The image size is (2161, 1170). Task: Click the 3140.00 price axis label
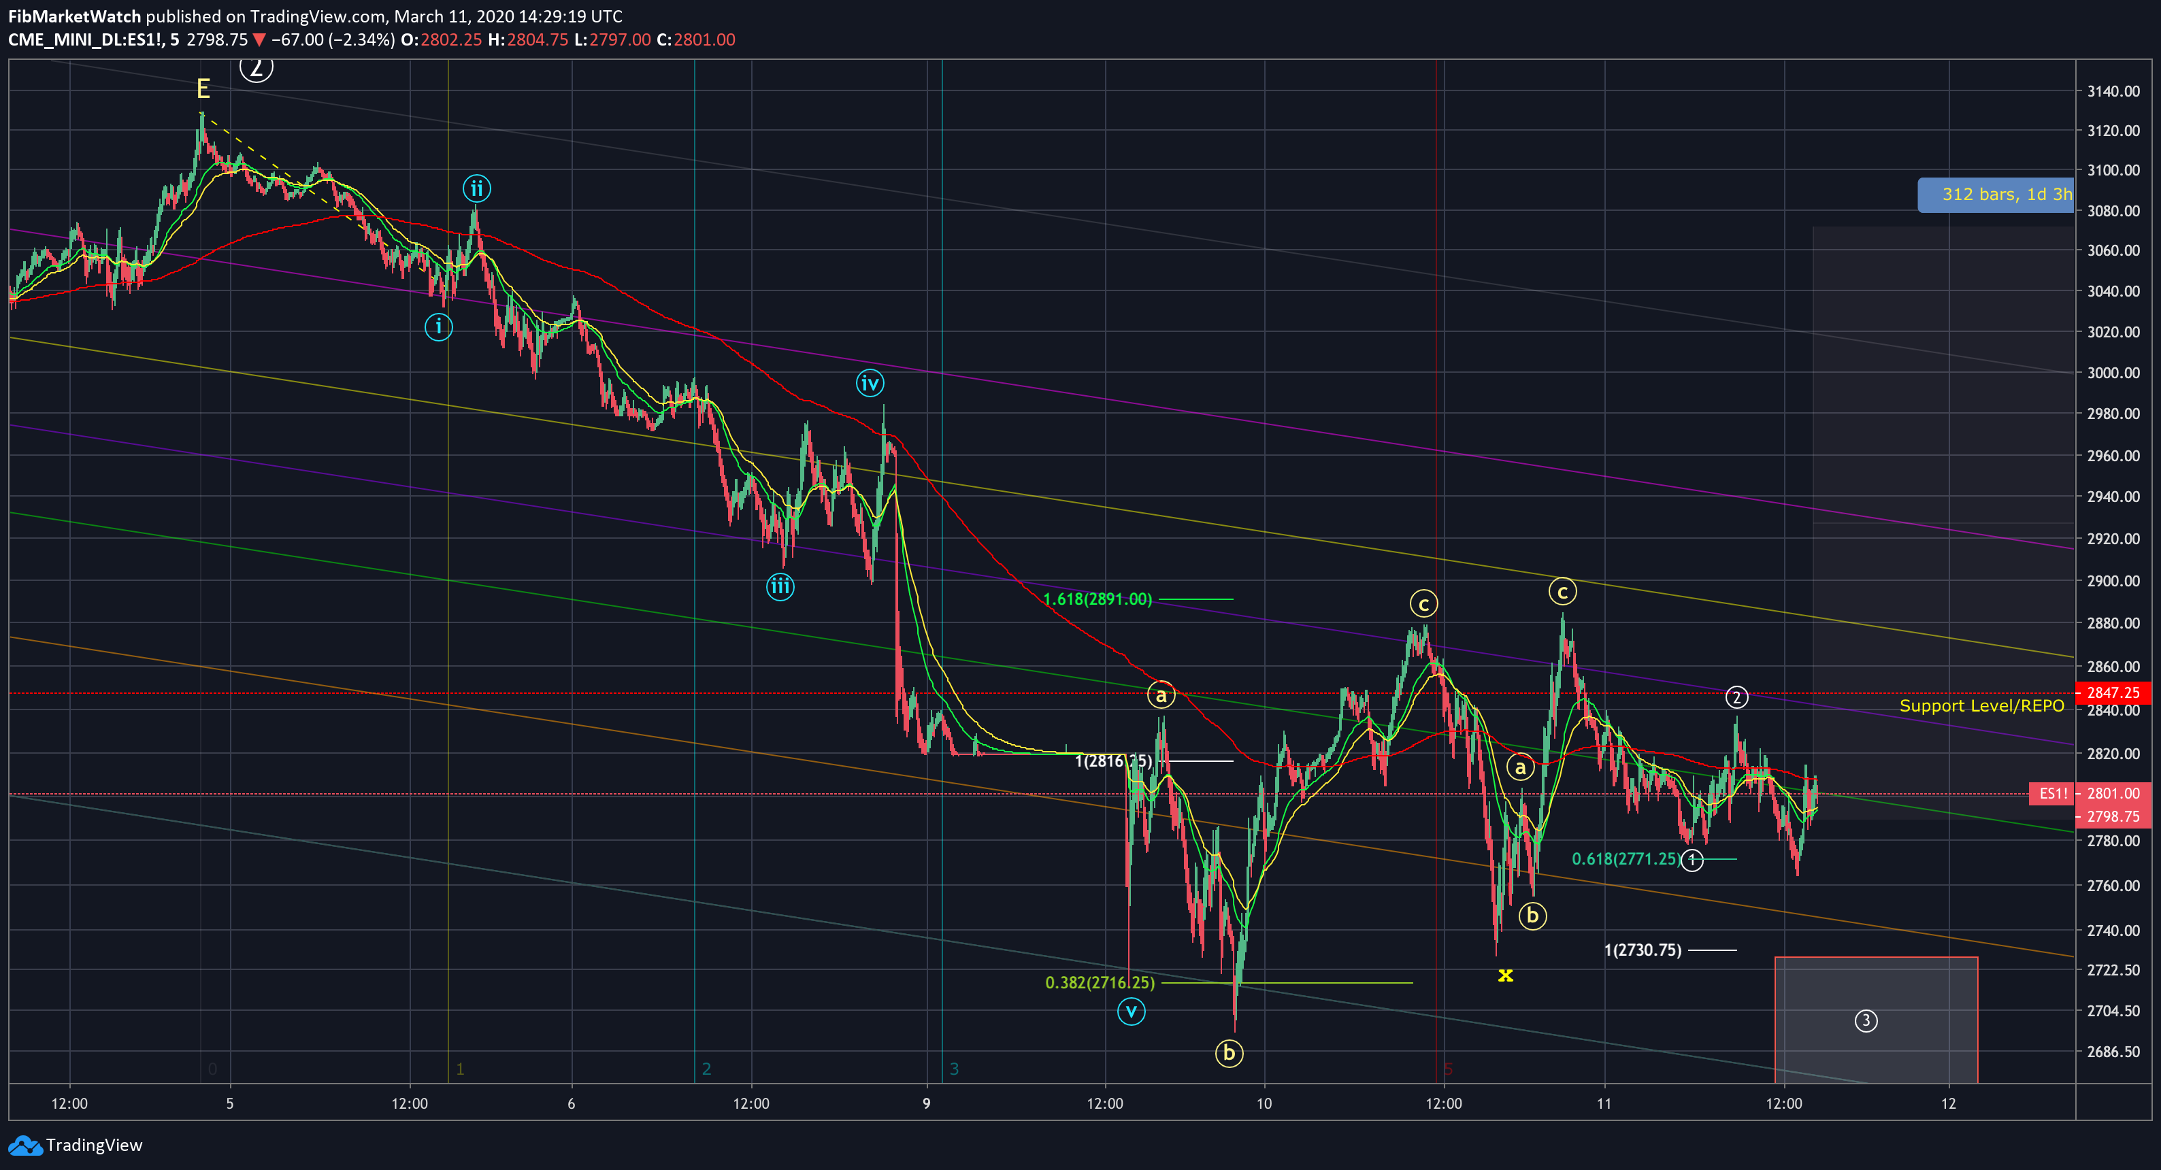(2113, 90)
